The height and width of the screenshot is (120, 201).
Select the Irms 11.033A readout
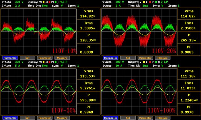click(189, 86)
